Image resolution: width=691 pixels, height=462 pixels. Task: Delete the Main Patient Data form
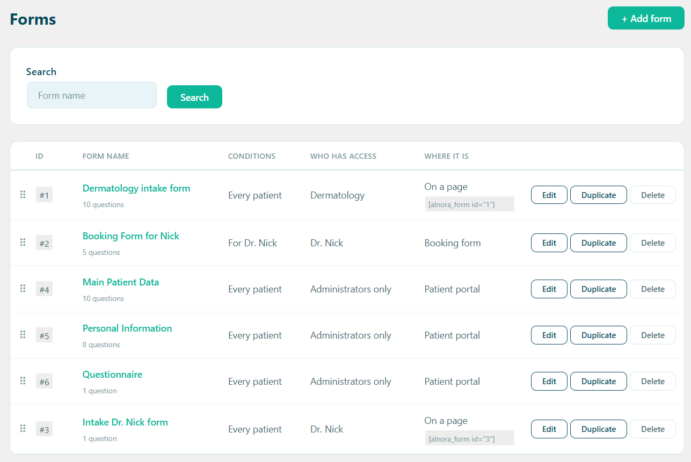coord(653,289)
